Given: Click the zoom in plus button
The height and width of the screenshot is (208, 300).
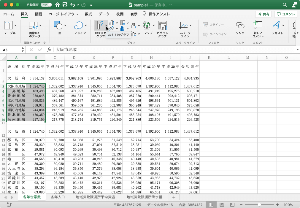Looking at the screenshot, I should [x=277, y=204].
